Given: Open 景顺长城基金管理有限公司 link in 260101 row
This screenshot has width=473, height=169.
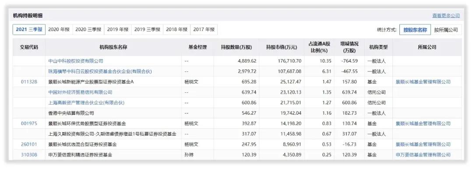Looking at the screenshot, I should pos(423,144).
